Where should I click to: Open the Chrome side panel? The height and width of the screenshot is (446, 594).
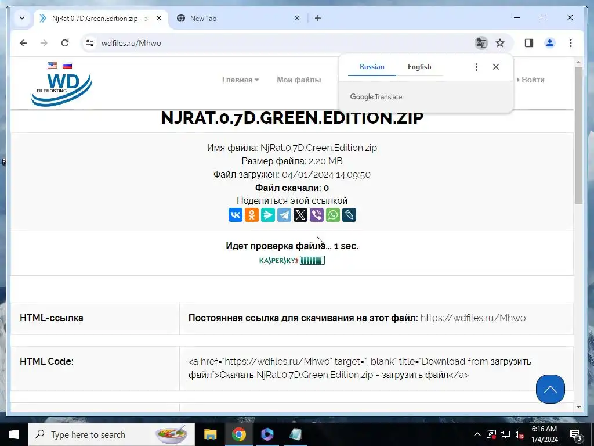[529, 43]
